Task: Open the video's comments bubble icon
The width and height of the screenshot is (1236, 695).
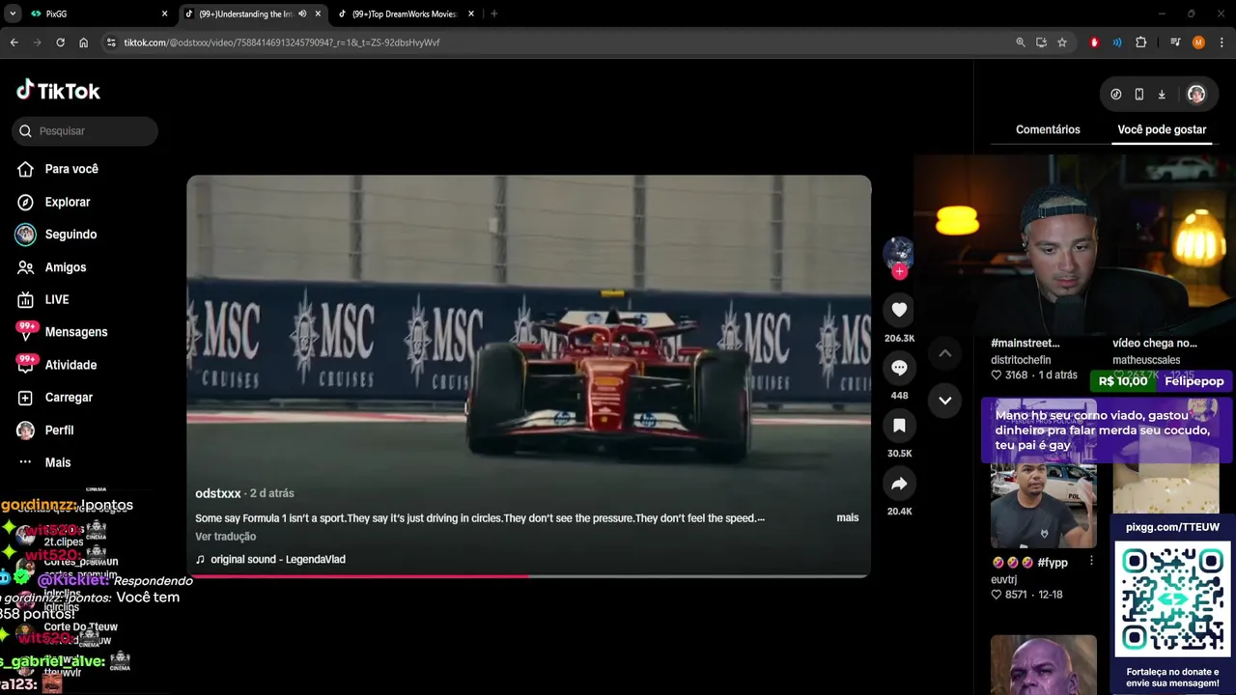Action: 899,368
